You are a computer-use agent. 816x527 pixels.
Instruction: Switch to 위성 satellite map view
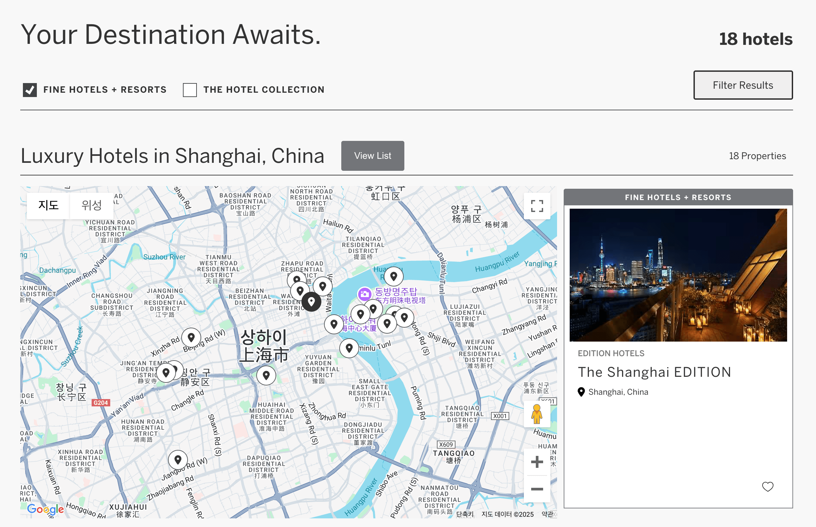click(91, 205)
